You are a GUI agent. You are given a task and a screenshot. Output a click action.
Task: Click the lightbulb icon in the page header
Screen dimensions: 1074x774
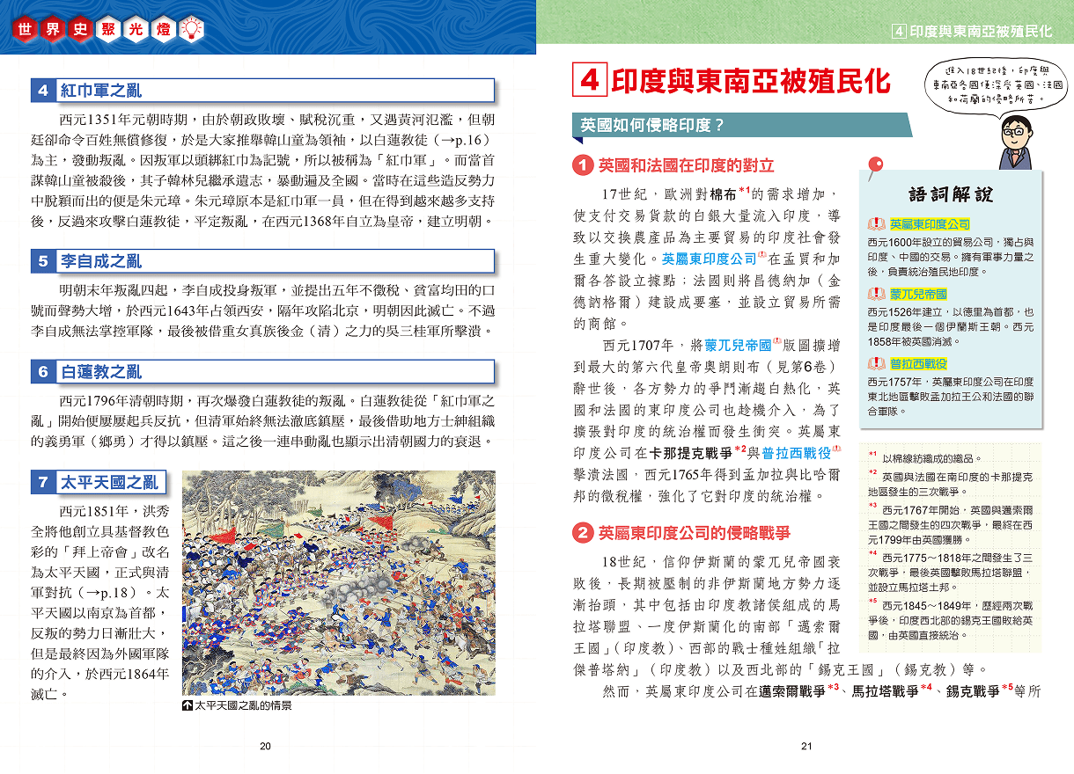(x=191, y=29)
